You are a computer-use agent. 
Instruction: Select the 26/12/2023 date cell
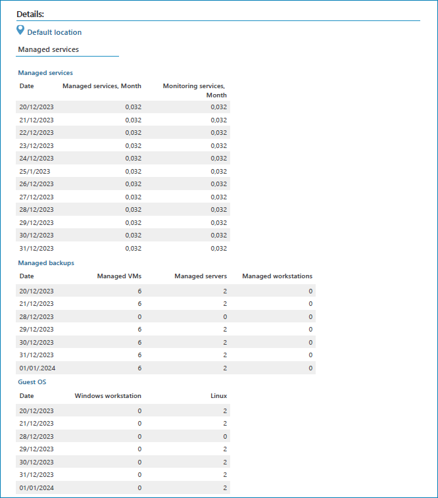(37, 184)
